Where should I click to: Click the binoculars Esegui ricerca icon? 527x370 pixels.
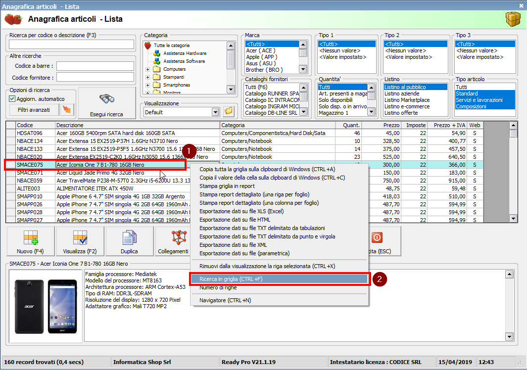107,99
